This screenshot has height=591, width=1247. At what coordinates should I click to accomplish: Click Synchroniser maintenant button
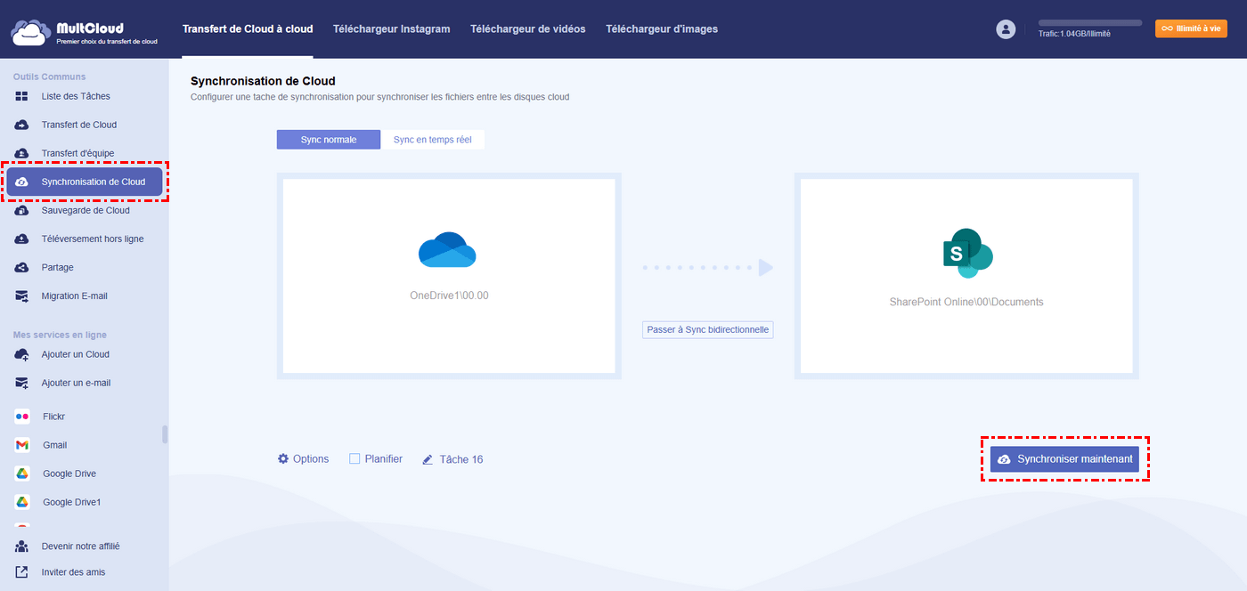(1064, 459)
